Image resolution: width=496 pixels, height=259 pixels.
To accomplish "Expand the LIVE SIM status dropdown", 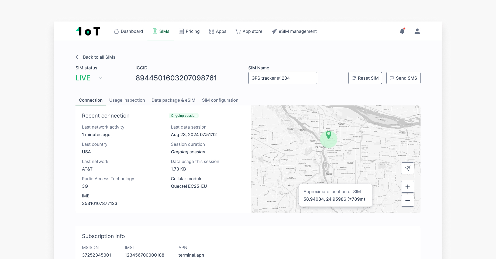I will coord(101,78).
